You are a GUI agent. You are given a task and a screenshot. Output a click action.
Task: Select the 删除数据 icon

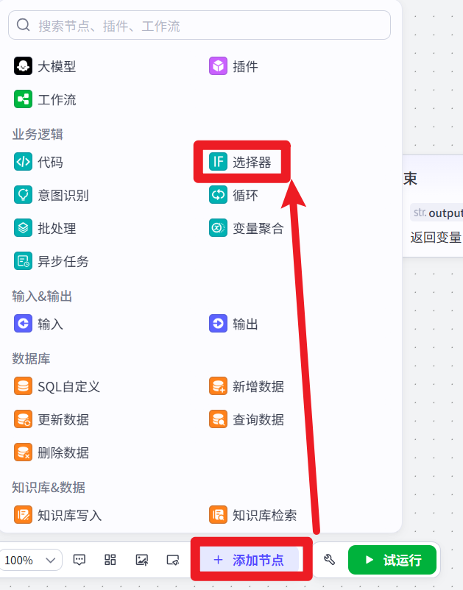23,452
